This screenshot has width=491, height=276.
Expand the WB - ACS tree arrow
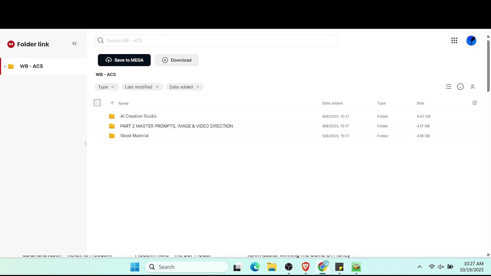[5, 66]
